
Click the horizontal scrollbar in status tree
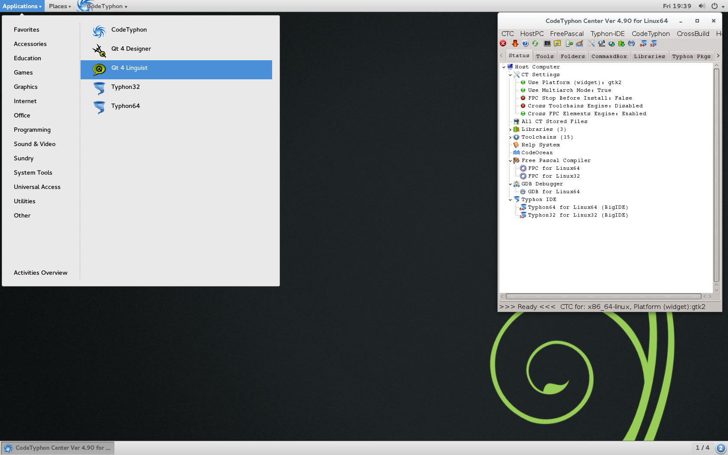[603, 296]
